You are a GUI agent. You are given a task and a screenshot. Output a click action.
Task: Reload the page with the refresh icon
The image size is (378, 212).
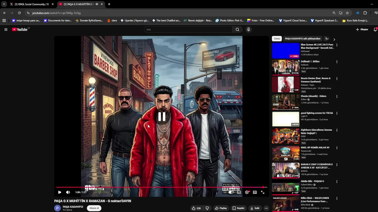click(x=19, y=13)
